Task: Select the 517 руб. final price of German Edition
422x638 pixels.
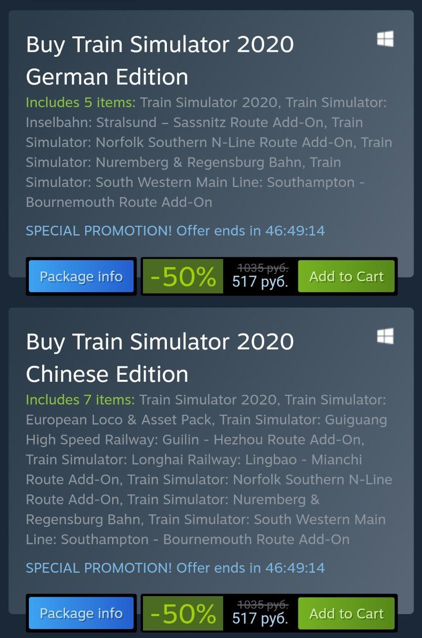Action: [x=260, y=282]
